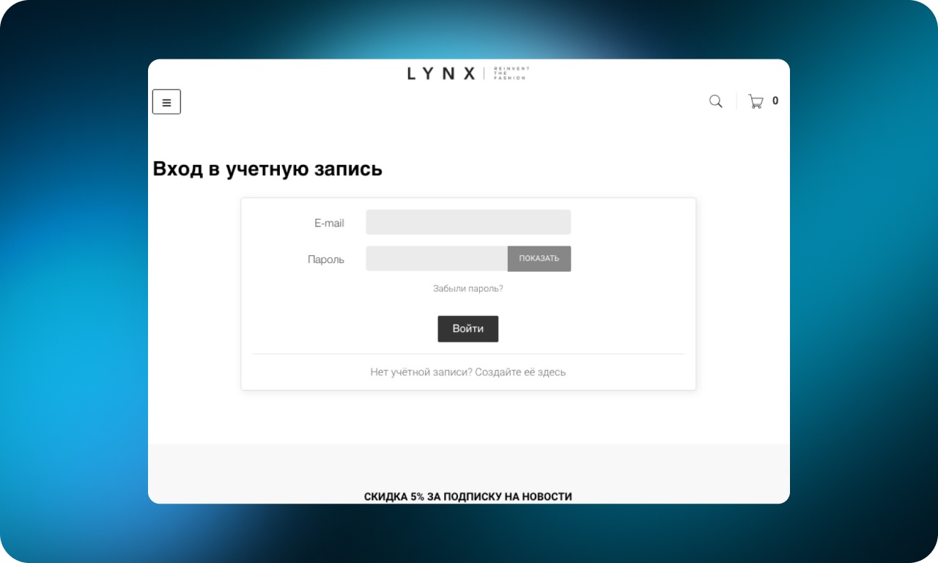The image size is (938, 563).
Task: Focus the E-mail input field
Action: coord(468,222)
